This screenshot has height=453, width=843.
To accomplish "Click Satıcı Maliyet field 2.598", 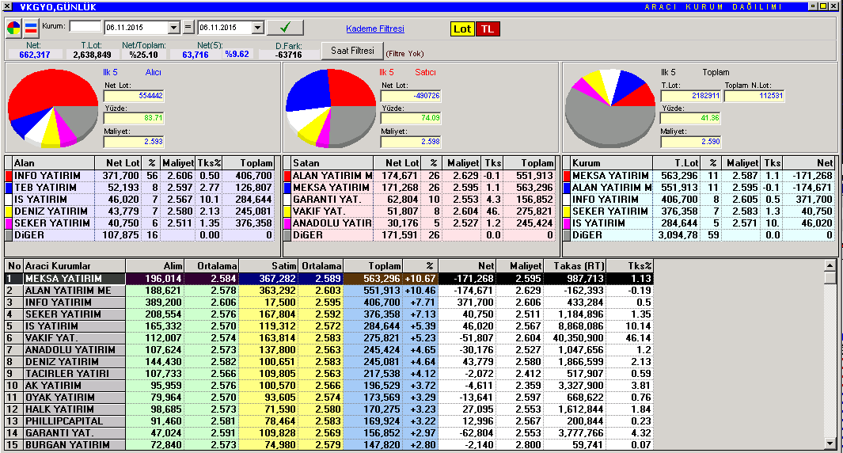I will click(x=411, y=142).
